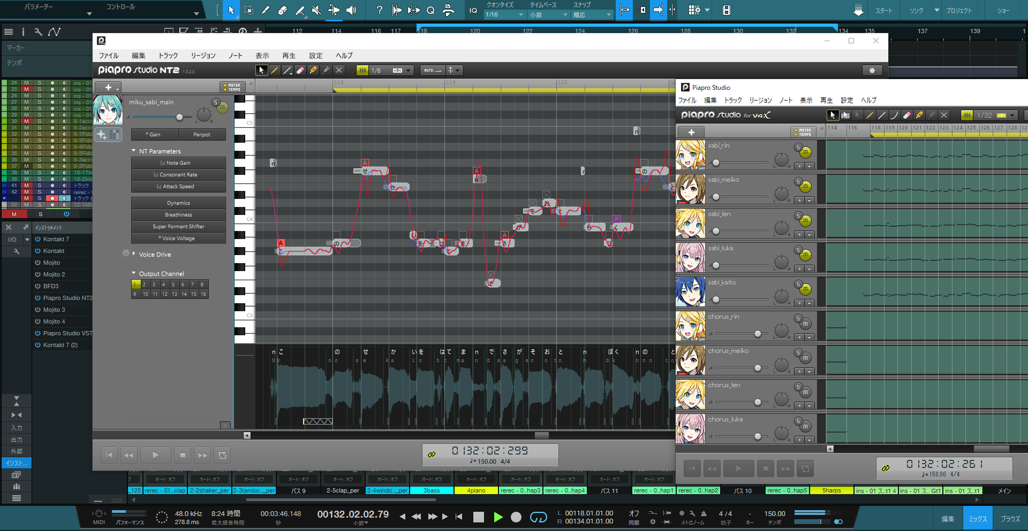Click the Panpot parameter button
Viewport: 1028px width, 531px height.
tap(202, 134)
